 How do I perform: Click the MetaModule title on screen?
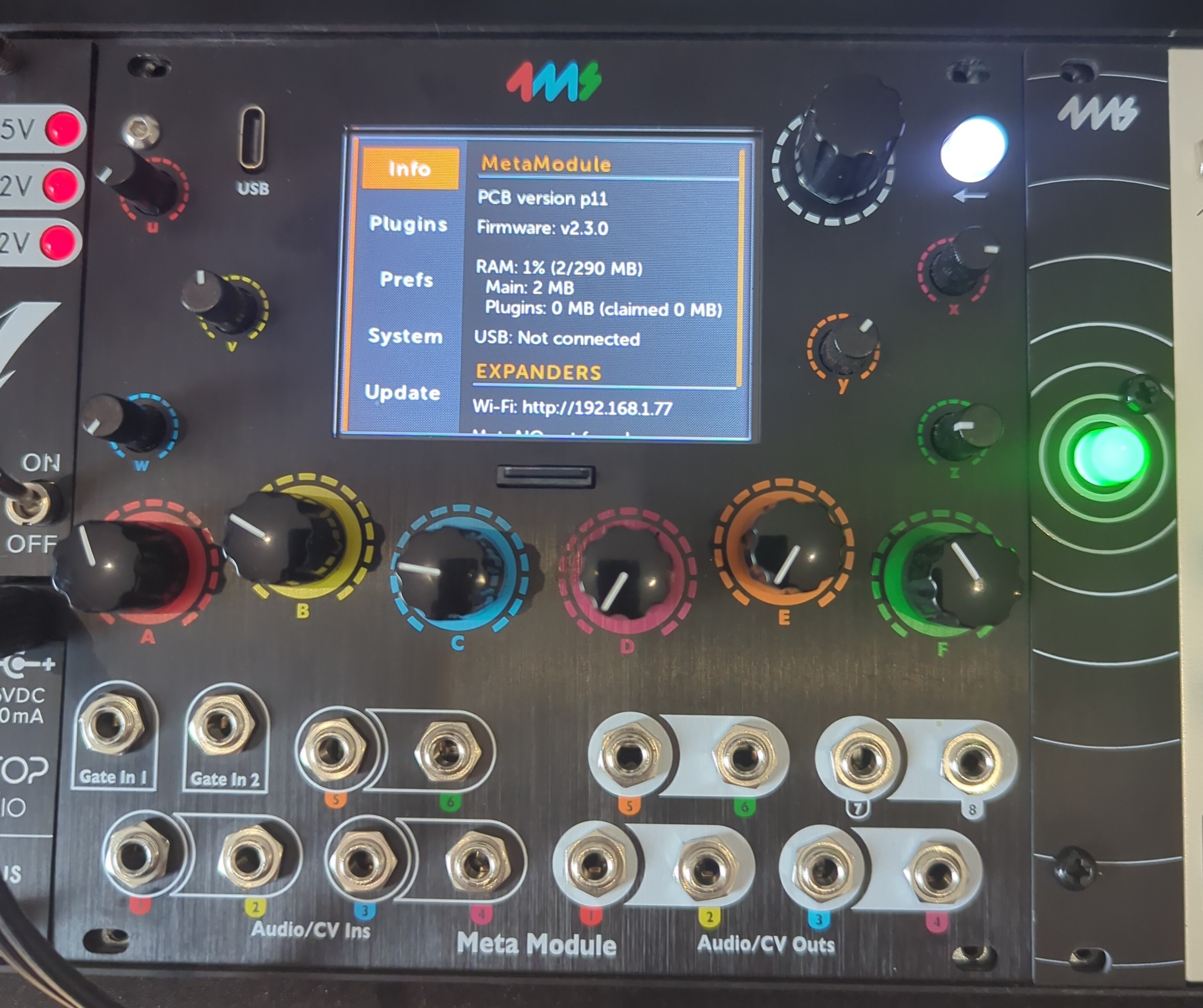click(546, 164)
